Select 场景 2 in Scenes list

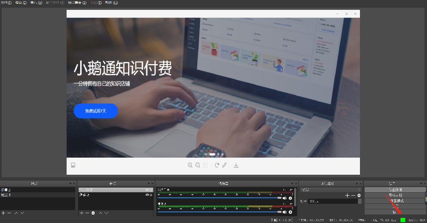pyautogui.click(x=38, y=190)
